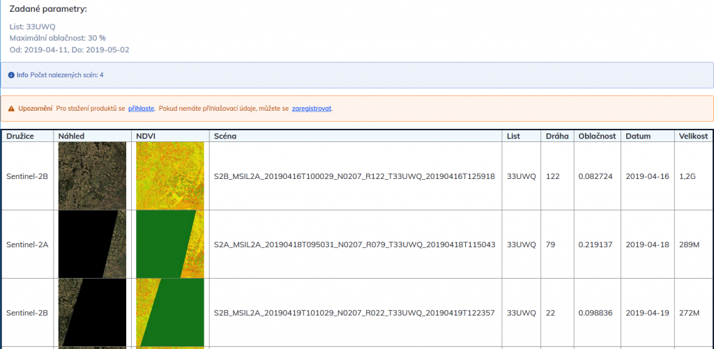Viewport: 714px width, 349px height.
Task: Click the Sentinel-2A satellite cell
Action: [x=27, y=245]
